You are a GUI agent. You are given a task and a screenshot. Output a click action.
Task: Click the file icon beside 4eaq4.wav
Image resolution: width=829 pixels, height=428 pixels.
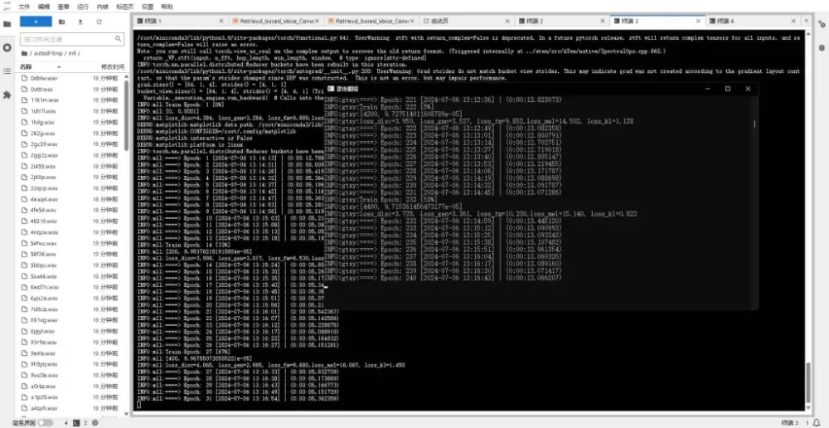tap(24, 199)
